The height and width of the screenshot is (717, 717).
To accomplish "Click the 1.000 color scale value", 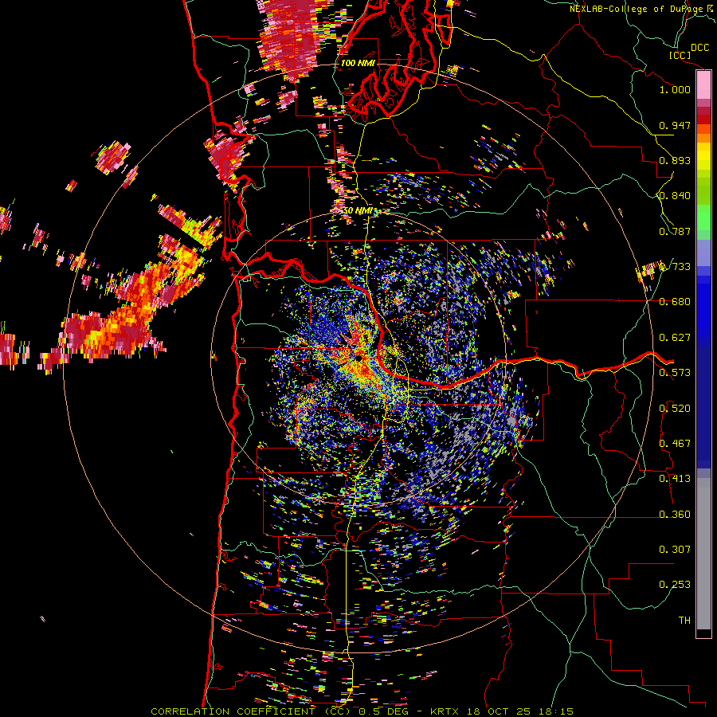I will point(675,89).
